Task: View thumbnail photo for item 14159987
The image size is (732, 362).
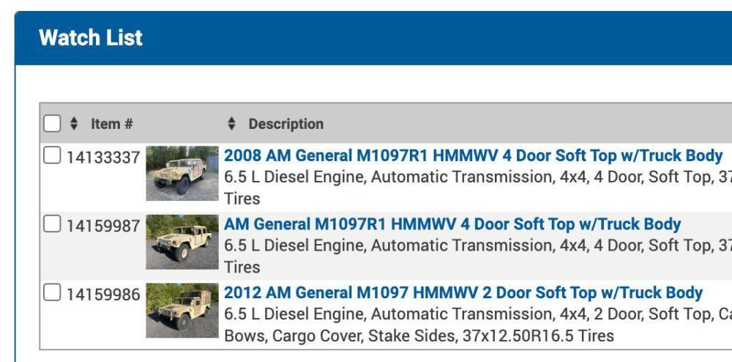Action: [182, 242]
